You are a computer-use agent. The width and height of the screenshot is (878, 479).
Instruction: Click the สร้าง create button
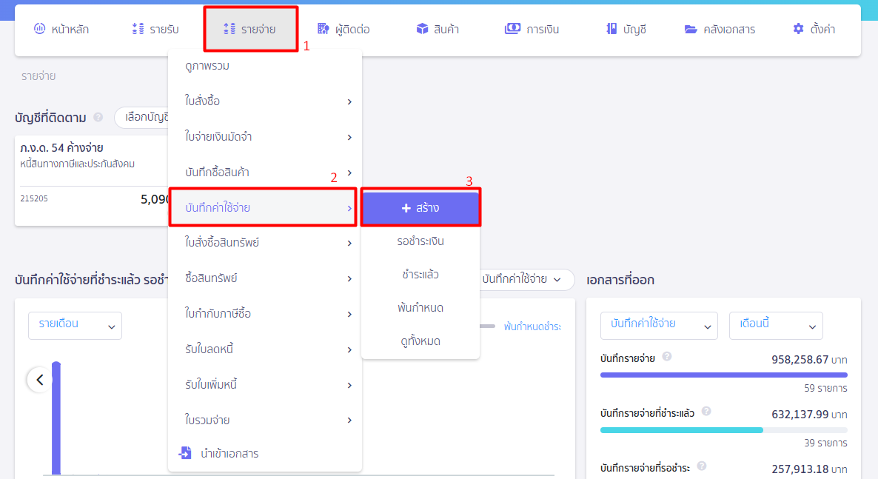tap(420, 208)
